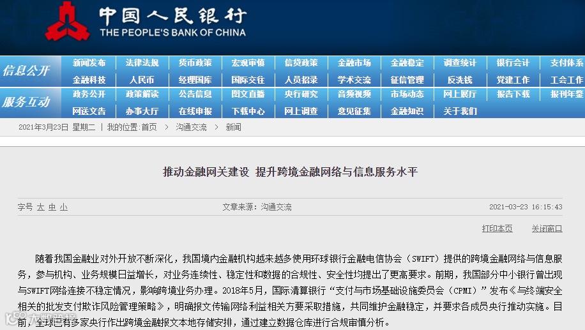Open 意见征集 link
This screenshot has width=585, height=330.
coord(354,111)
